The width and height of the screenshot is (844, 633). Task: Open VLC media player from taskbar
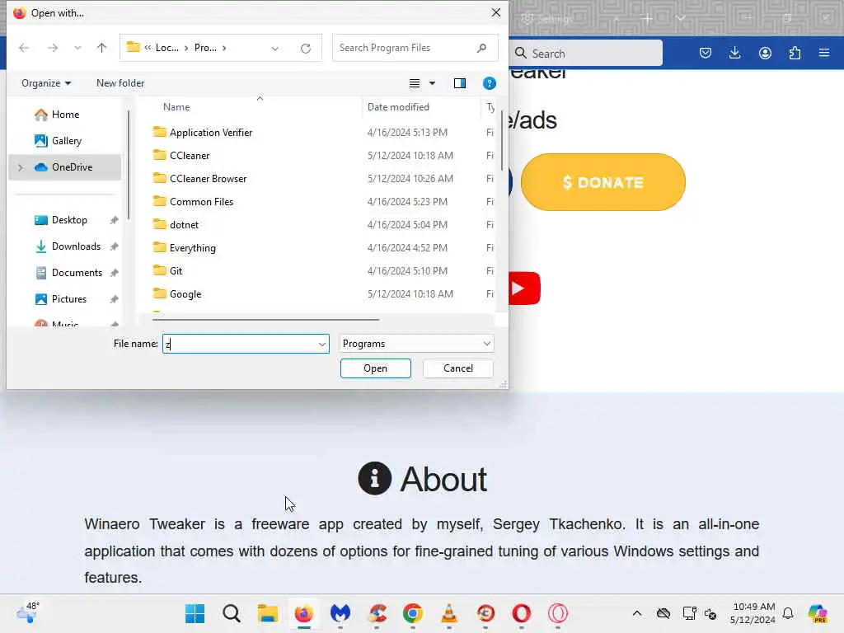(x=449, y=613)
